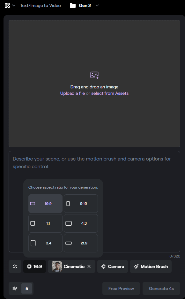The height and width of the screenshot is (299, 185).
Task: Click the select from Assets link
Action: tap(110, 93)
